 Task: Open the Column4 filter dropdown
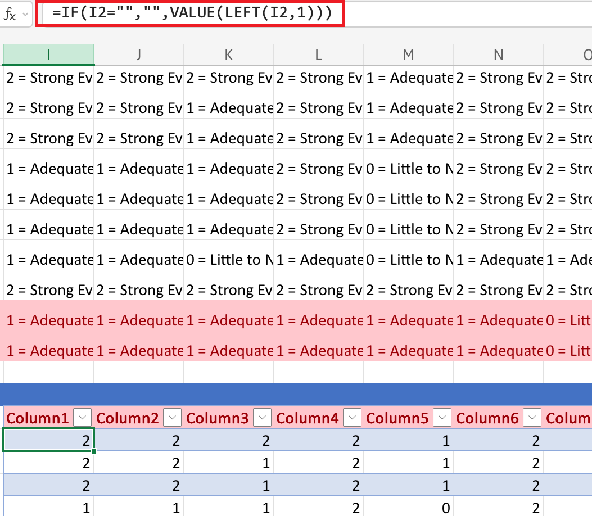[352, 418]
